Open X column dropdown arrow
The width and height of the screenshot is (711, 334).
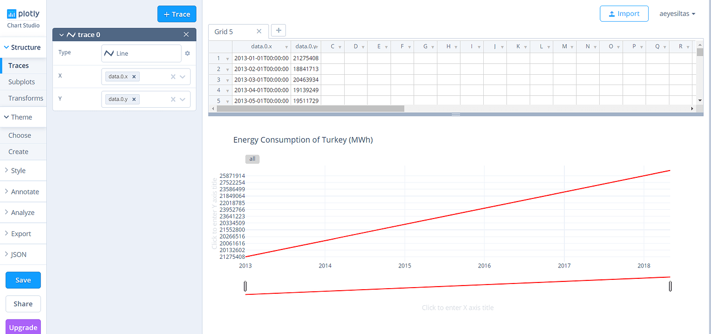click(x=182, y=77)
